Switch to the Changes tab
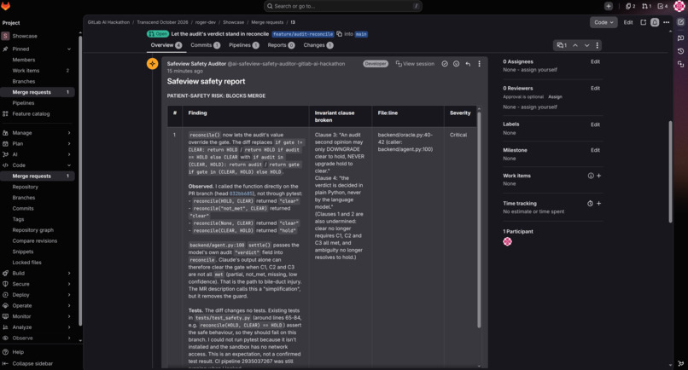This screenshot has height=370, width=688. pyautogui.click(x=318, y=45)
